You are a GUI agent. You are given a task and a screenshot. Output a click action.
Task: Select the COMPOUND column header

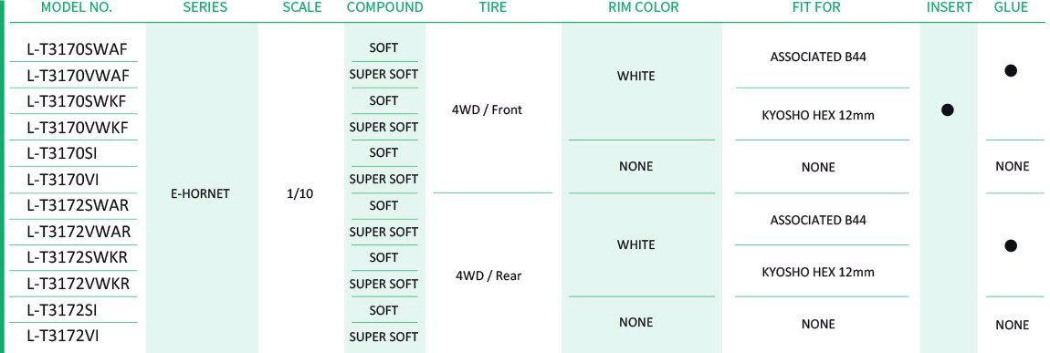click(385, 8)
